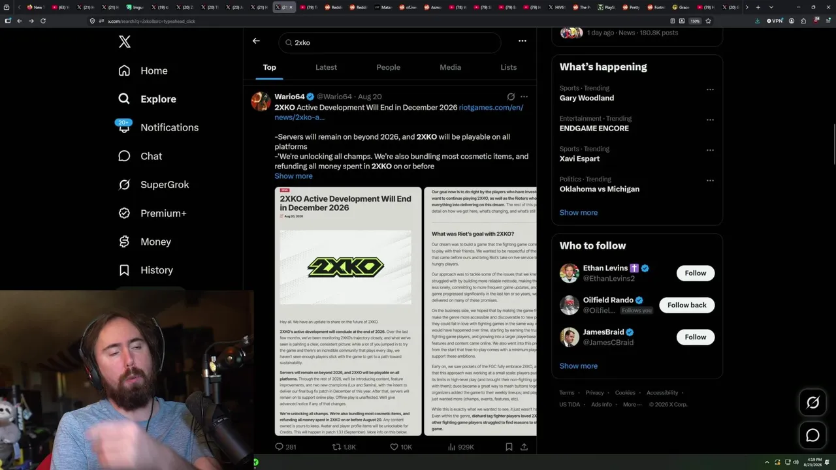This screenshot has width=836, height=470.
Task: Open options for Gary Woodland trend
Action: 710,89
